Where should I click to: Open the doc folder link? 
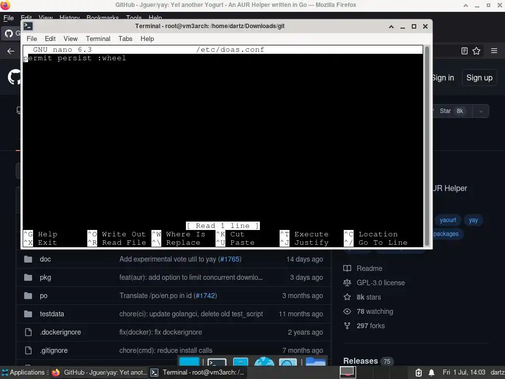(x=45, y=259)
